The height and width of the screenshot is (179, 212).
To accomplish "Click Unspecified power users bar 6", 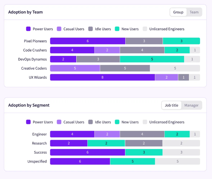I will coord(80,161).
